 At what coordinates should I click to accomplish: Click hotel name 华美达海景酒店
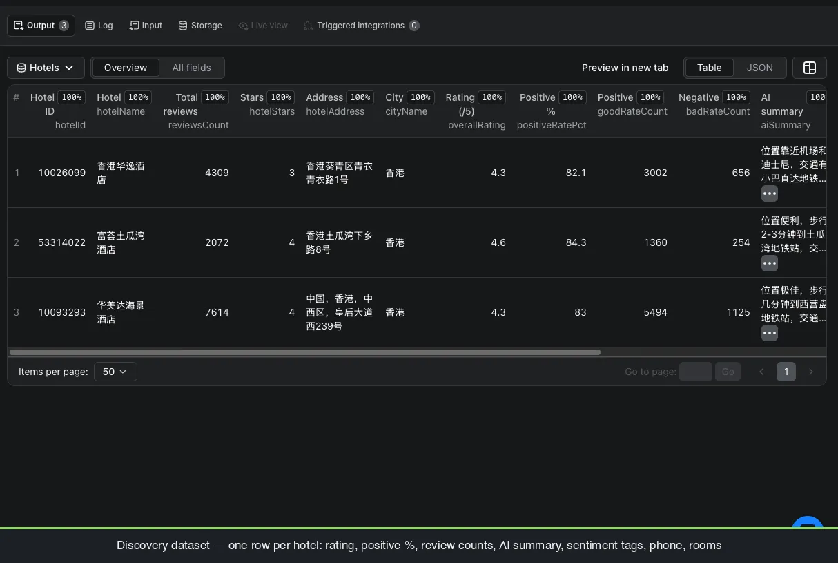coord(121,312)
